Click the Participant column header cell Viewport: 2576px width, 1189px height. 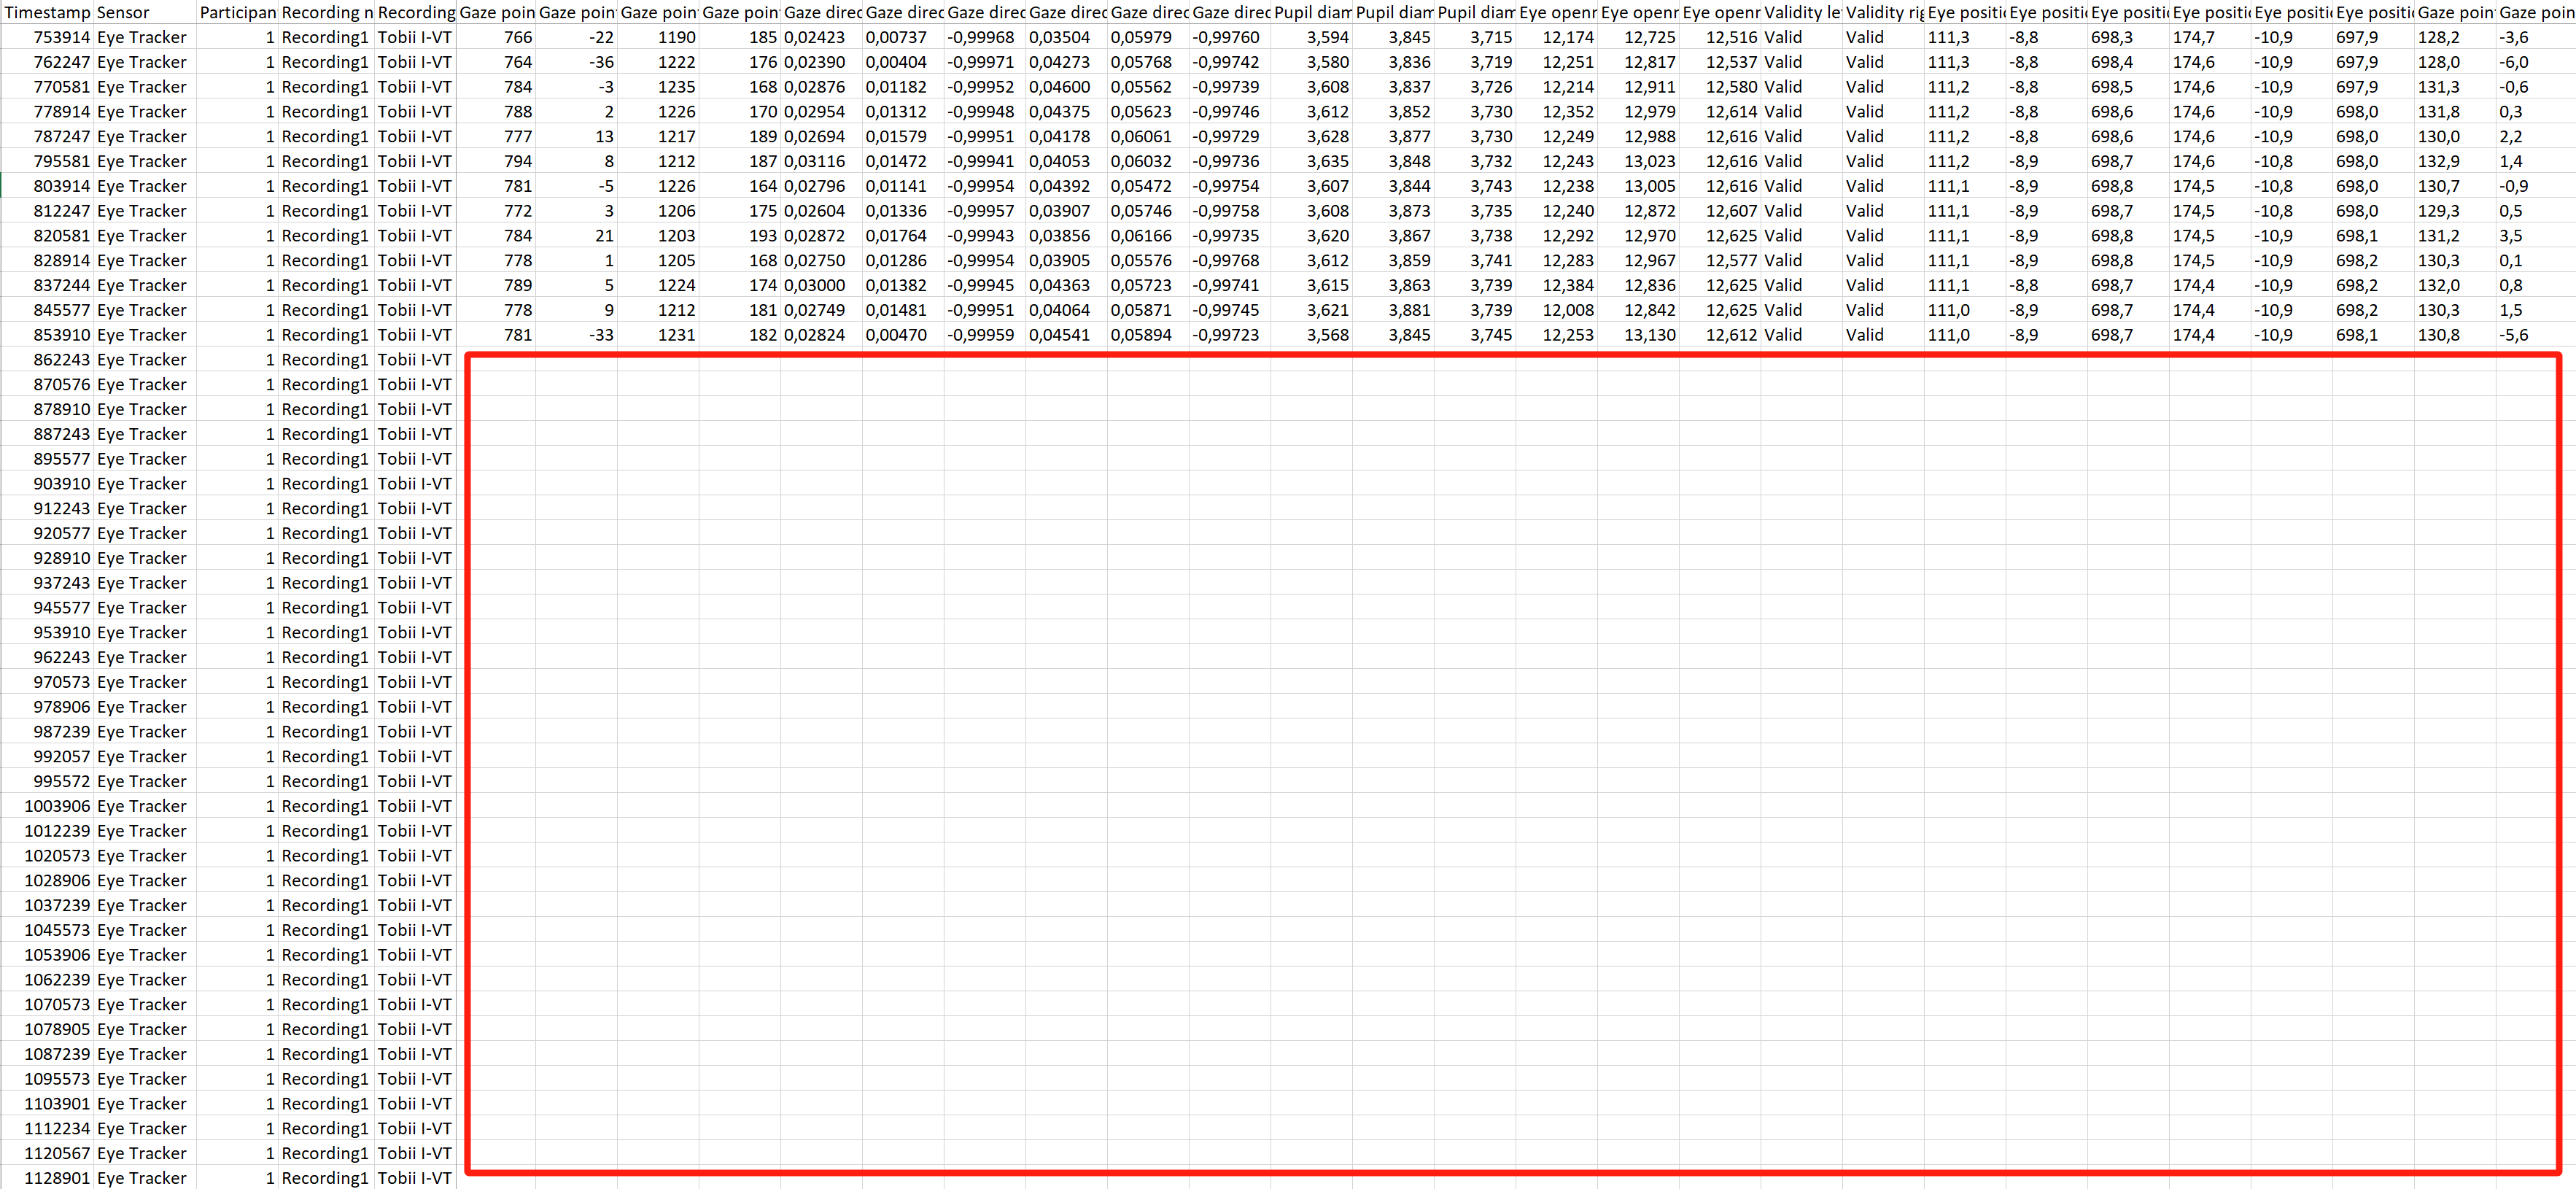[237, 12]
